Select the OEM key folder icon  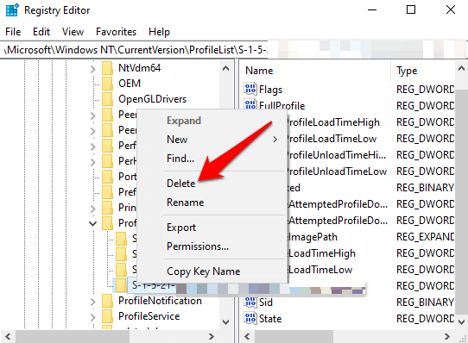click(x=107, y=84)
